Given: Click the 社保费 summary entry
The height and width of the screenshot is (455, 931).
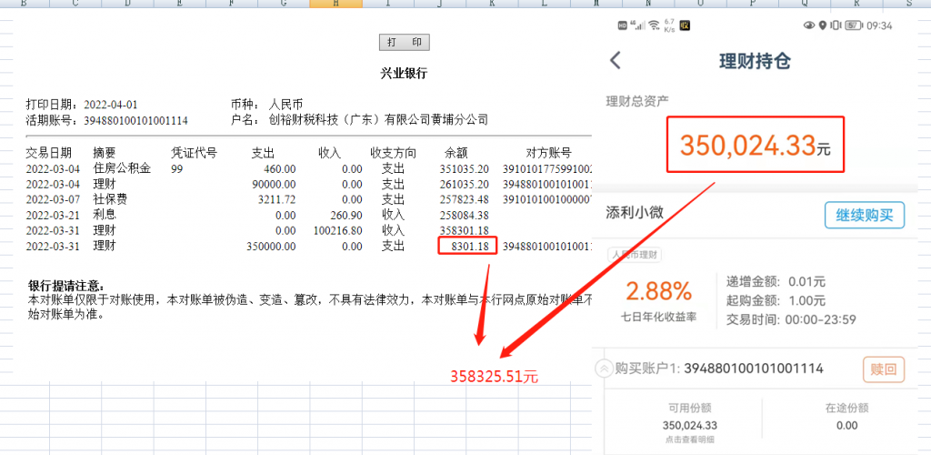Looking at the screenshot, I should (110, 199).
